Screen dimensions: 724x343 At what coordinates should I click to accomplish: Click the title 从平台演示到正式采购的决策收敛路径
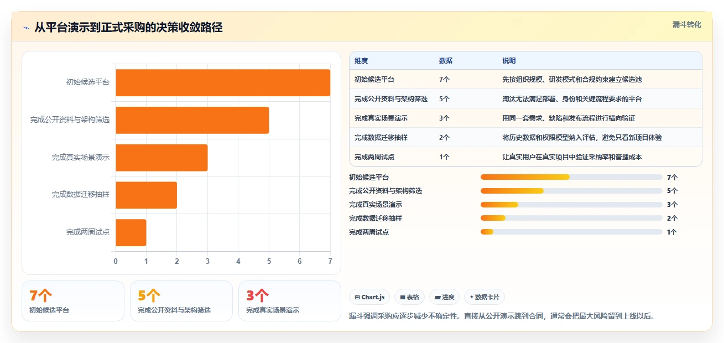(x=128, y=28)
